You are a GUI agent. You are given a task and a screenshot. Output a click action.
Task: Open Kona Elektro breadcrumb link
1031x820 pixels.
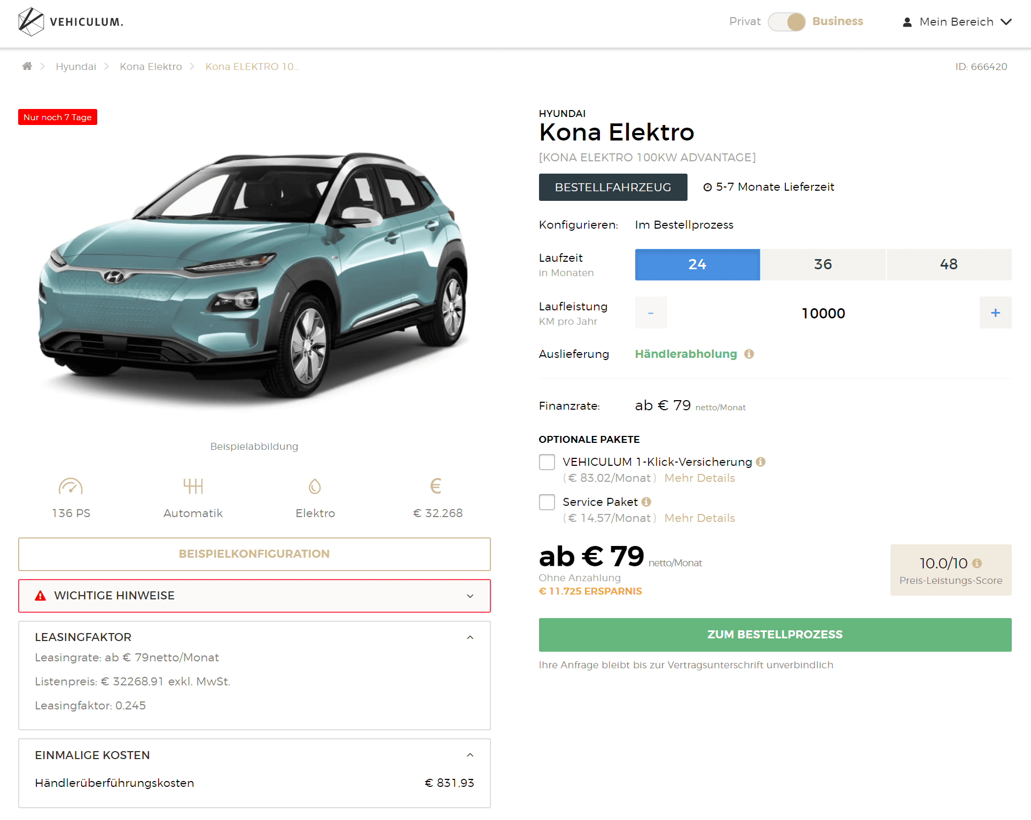151,66
